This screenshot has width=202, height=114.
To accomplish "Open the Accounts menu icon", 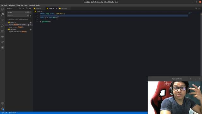I will pos(3,103).
